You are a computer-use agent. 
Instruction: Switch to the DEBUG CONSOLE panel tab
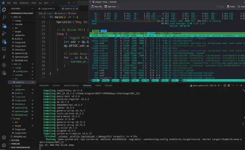tap(71, 86)
